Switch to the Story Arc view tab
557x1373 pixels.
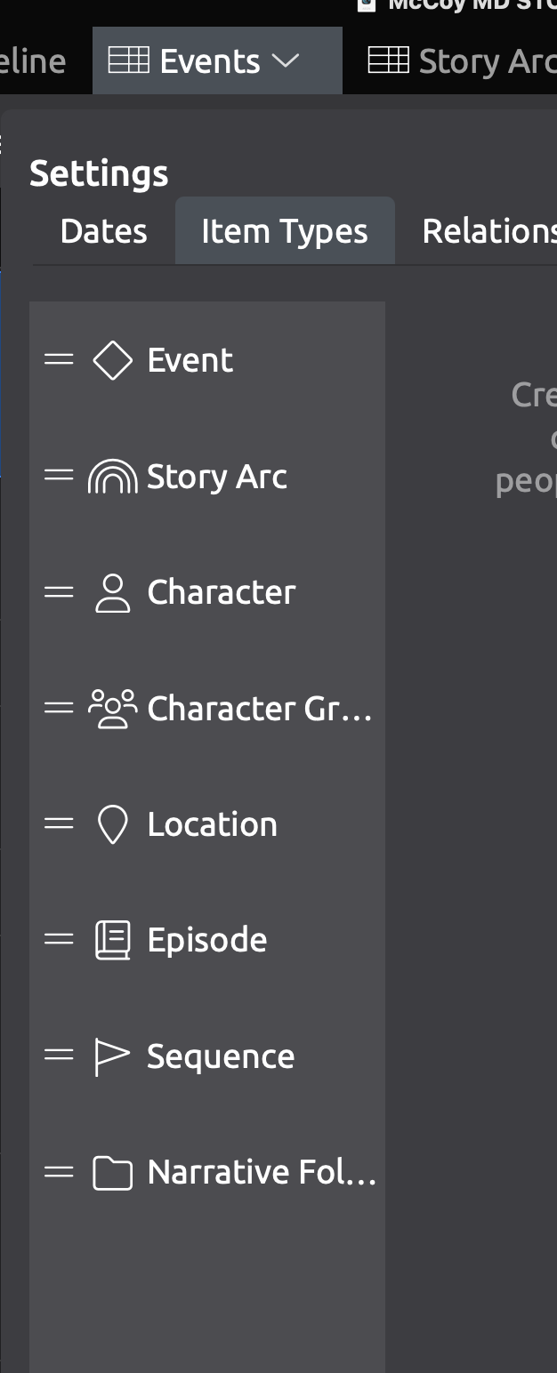click(x=463, y=61)
